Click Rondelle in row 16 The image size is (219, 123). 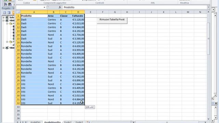[34, 42]
